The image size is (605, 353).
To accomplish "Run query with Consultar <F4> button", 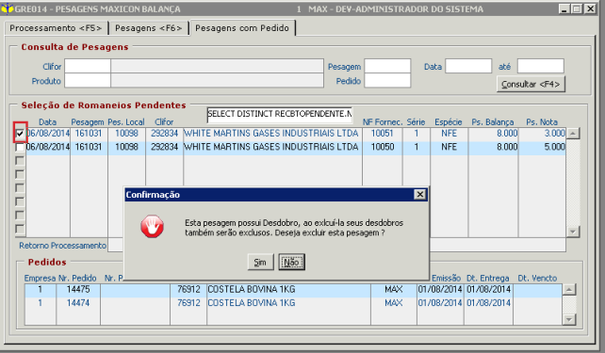I will coord(531,84).
